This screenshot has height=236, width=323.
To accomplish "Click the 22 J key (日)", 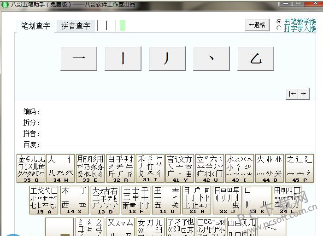I will [x=227, y=200].
